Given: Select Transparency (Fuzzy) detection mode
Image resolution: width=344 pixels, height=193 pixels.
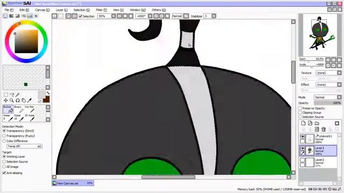Looking at the screenshot, I should [x=4, y=136].
